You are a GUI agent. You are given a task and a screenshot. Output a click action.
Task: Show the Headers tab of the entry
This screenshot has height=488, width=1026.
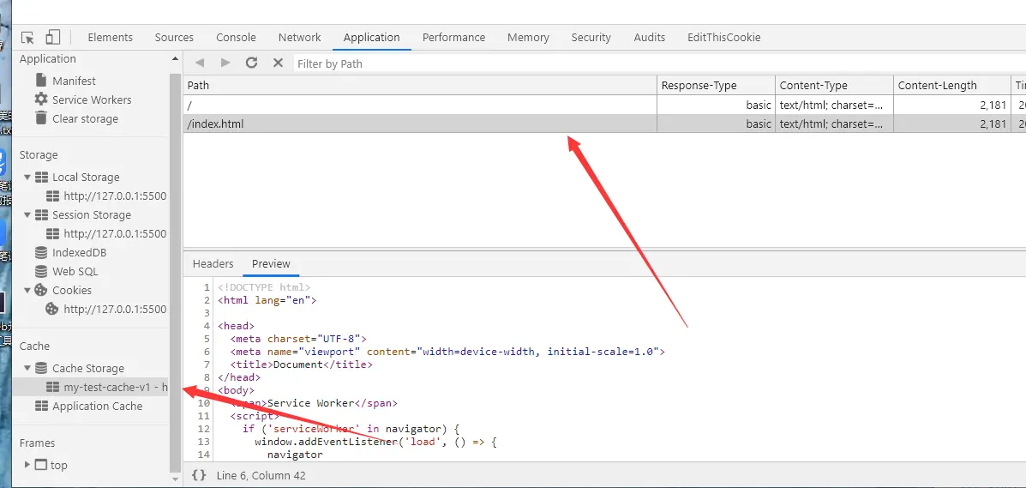(x=213, y=263)
